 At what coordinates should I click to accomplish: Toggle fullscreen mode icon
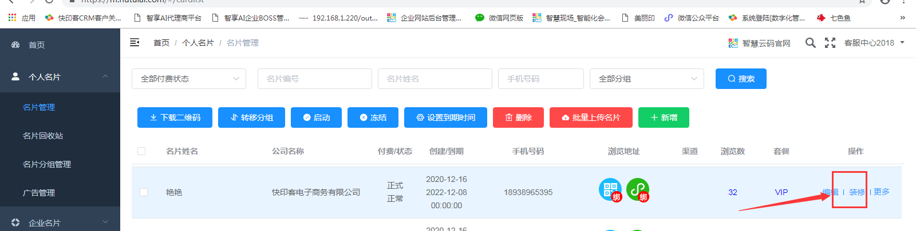(x=830, y=43)
